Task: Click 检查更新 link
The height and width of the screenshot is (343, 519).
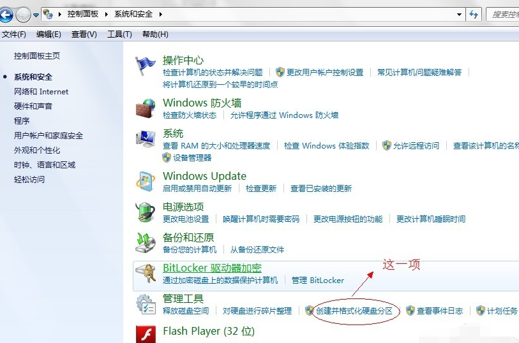Action: 261,188
